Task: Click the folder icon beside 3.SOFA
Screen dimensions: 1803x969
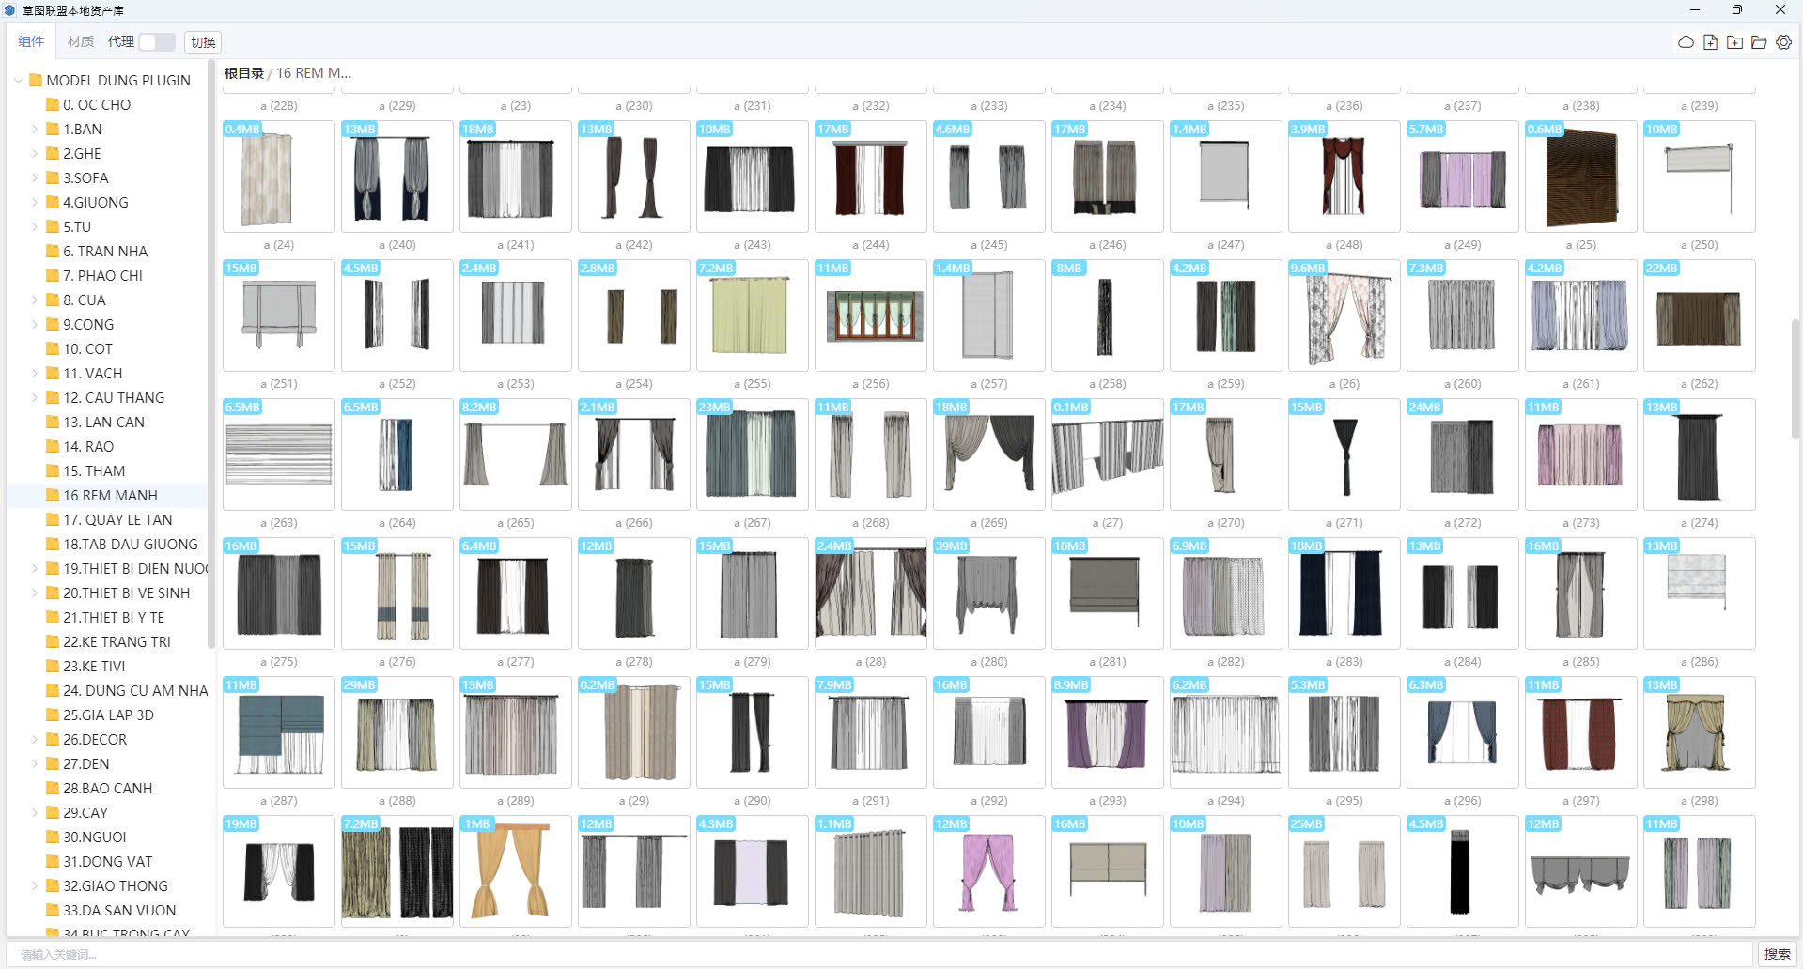Action: (x=53, y=178)
